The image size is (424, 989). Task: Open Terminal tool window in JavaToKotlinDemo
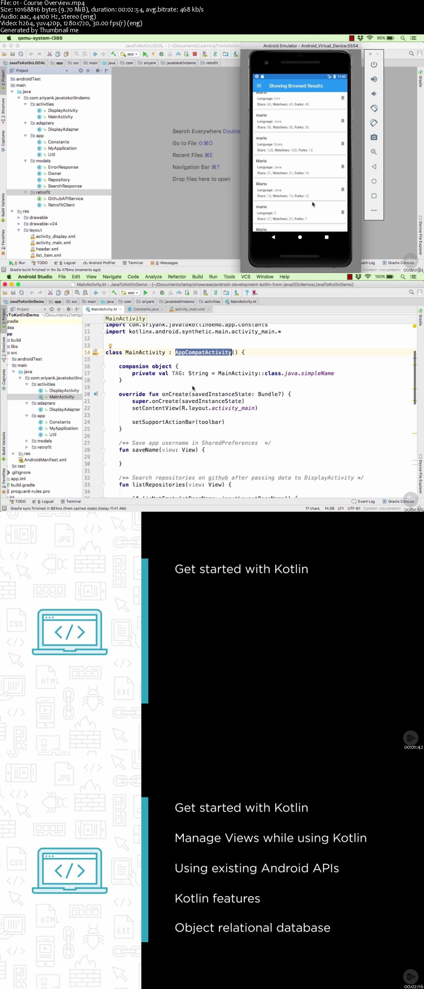71,501
